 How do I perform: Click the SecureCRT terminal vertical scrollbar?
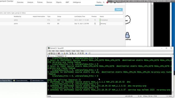pos(173,76)
